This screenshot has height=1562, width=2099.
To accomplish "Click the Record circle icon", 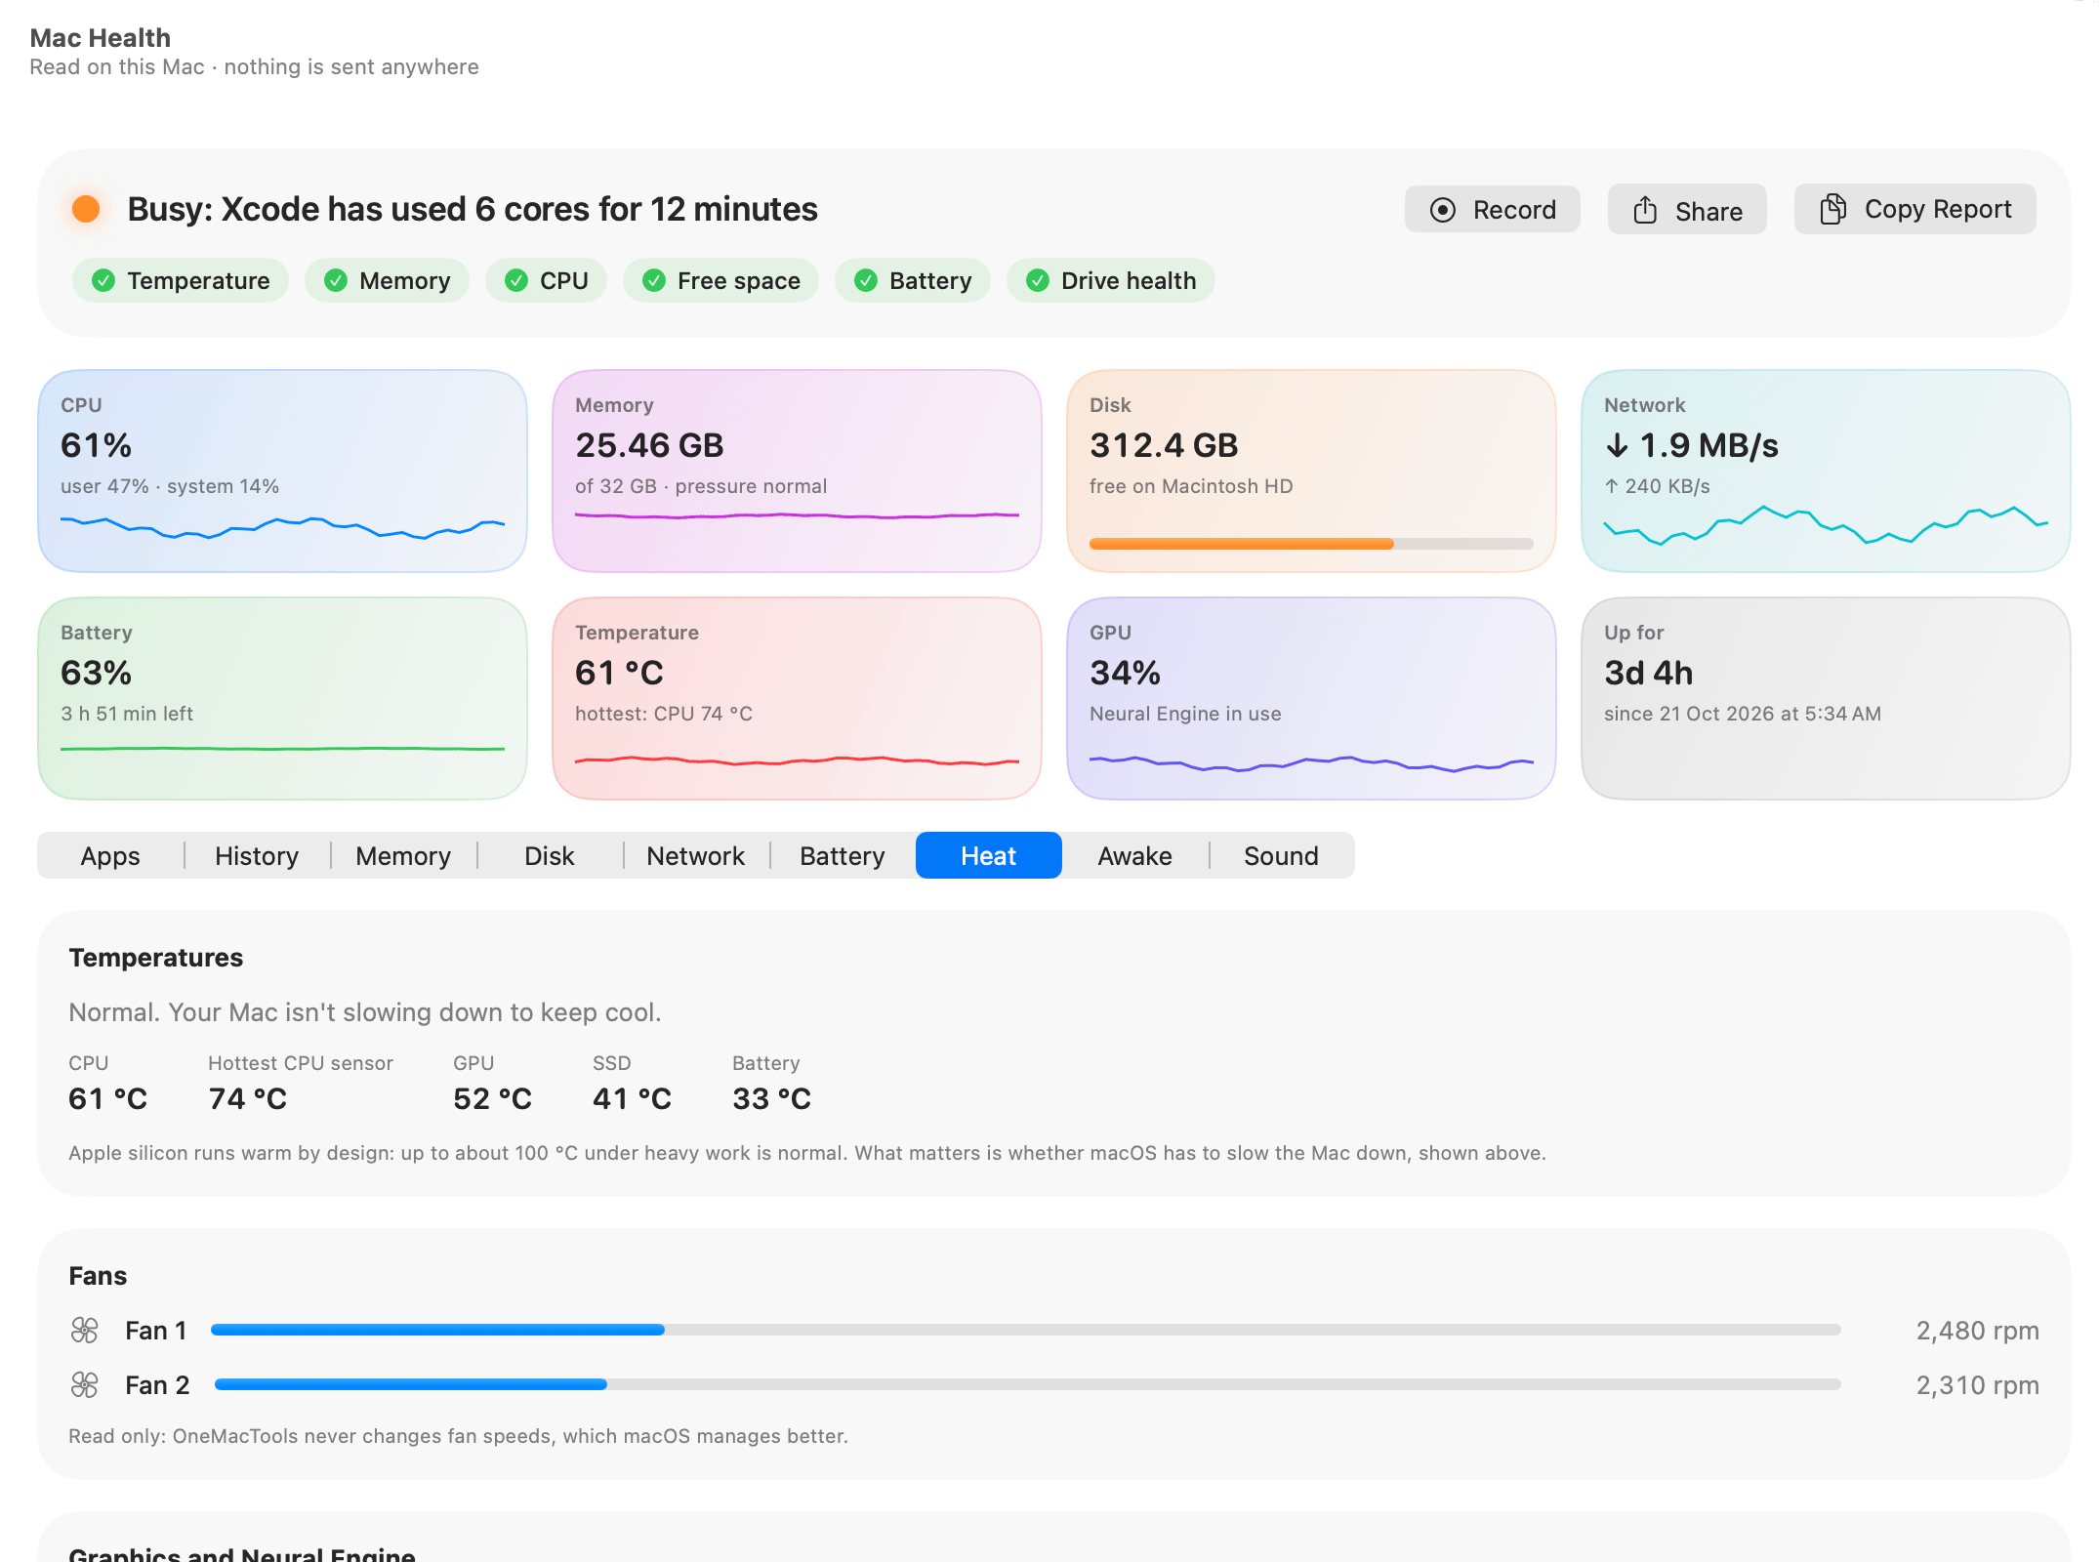I will tap(1442, 210).
